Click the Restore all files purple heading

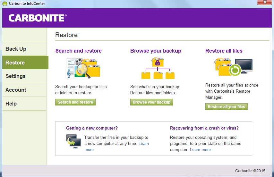[x=224, y=51]
